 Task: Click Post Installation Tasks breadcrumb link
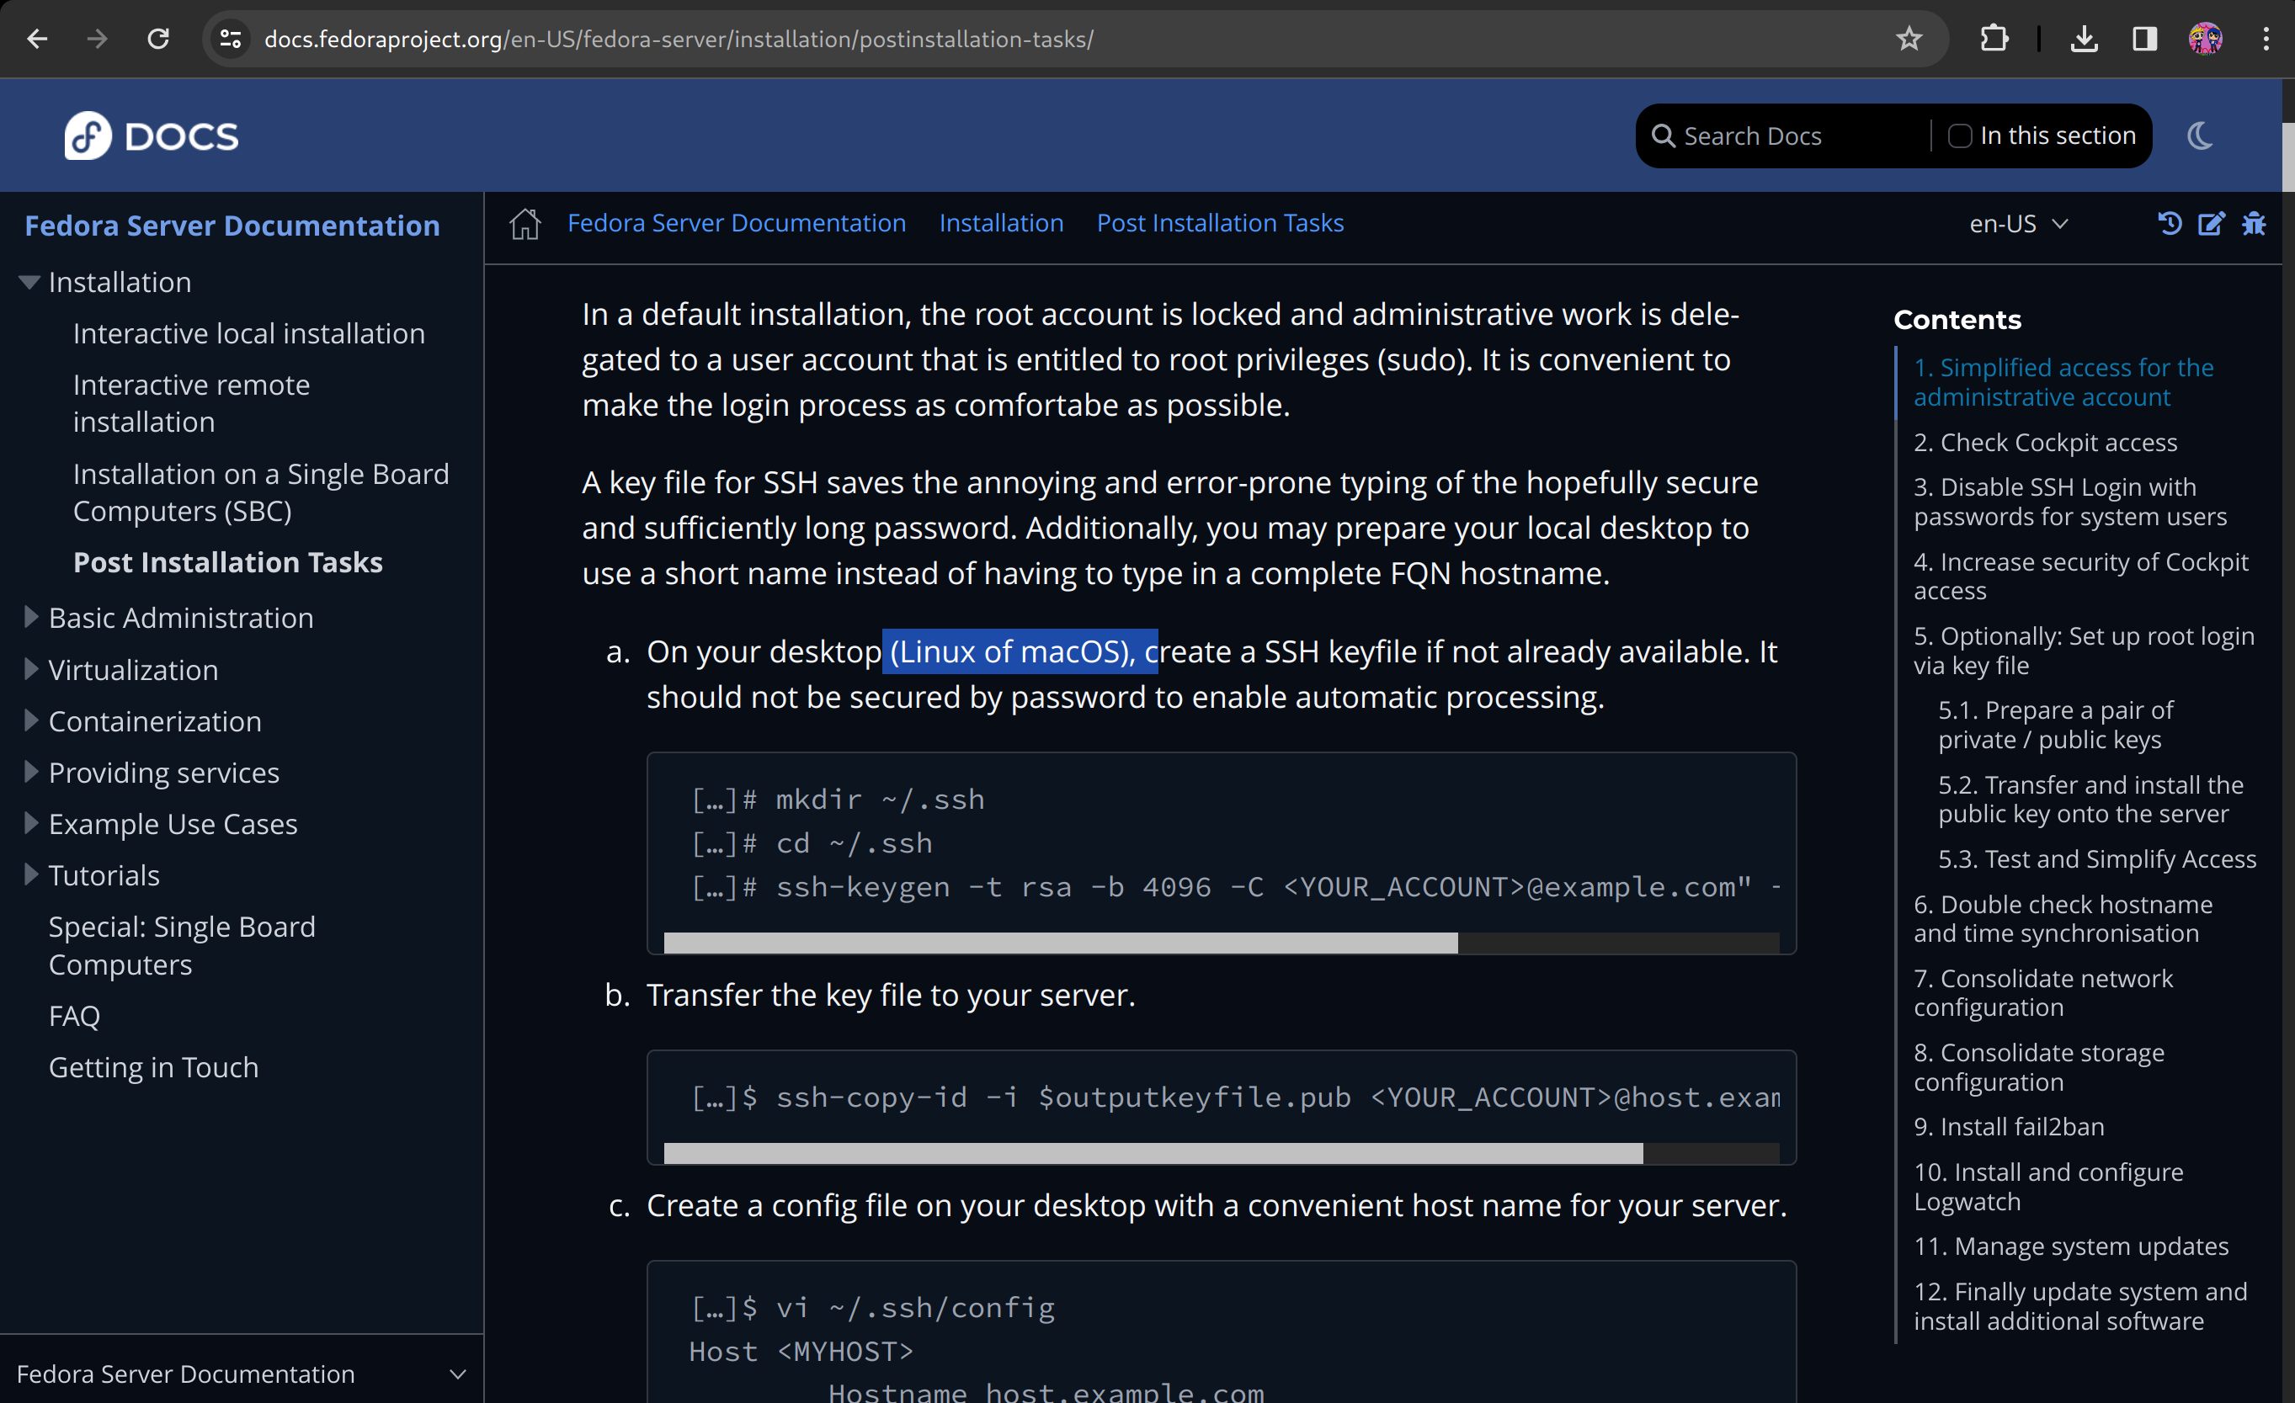coord(1219,223)
